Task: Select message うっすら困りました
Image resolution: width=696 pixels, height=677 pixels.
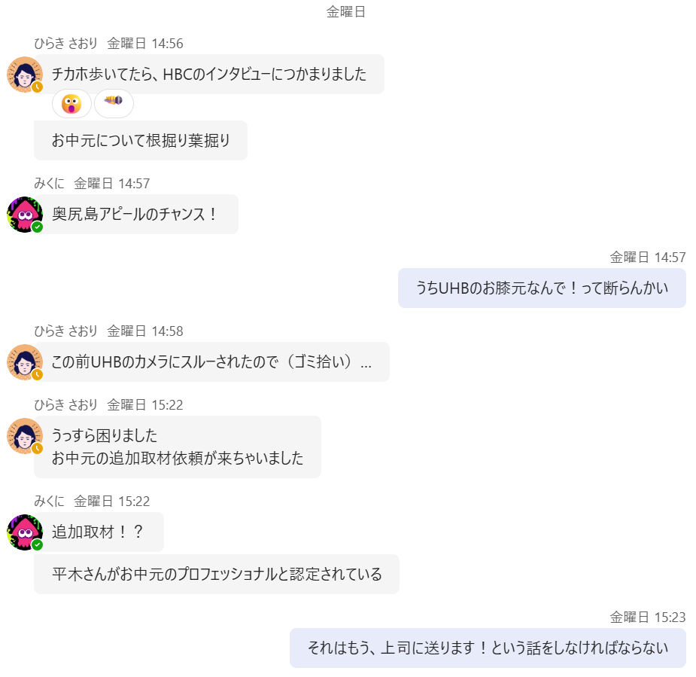Action: coord(178,447)
